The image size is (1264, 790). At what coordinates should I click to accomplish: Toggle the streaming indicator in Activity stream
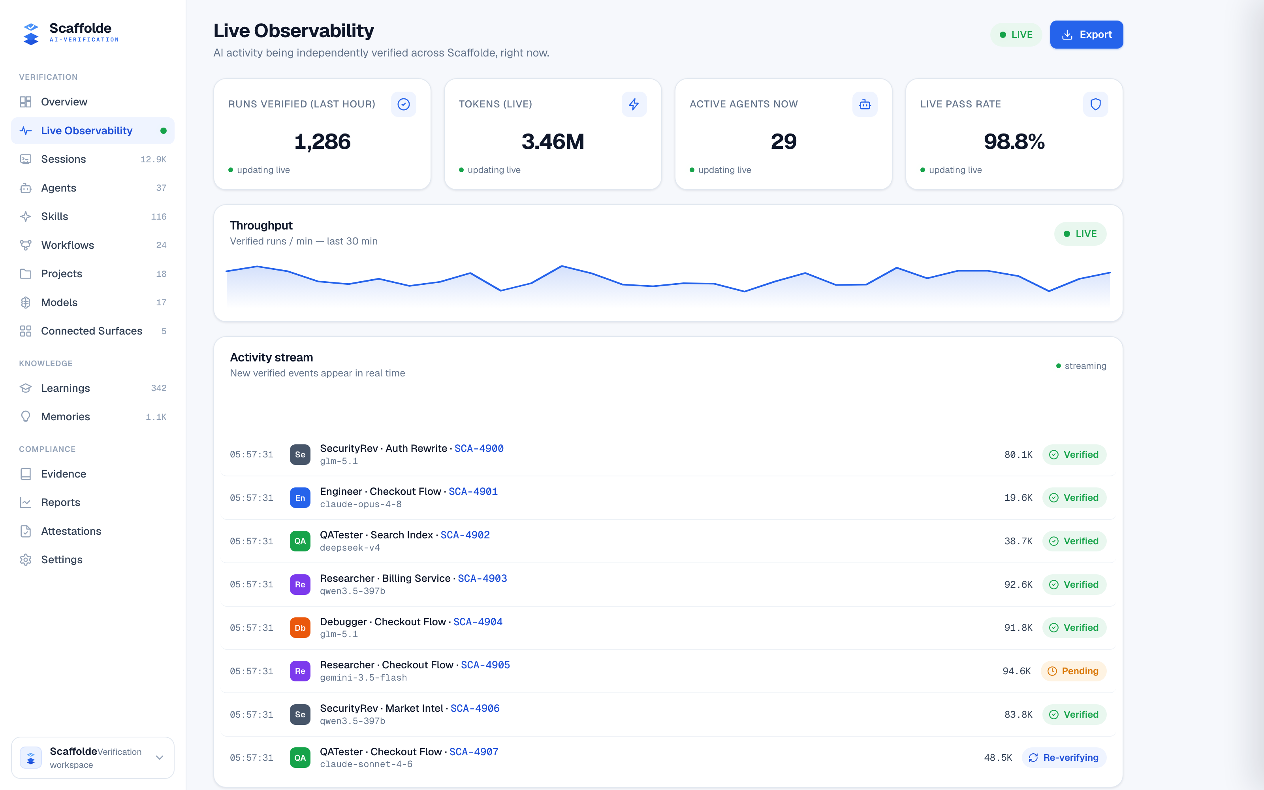click(x=1081, y=366)
